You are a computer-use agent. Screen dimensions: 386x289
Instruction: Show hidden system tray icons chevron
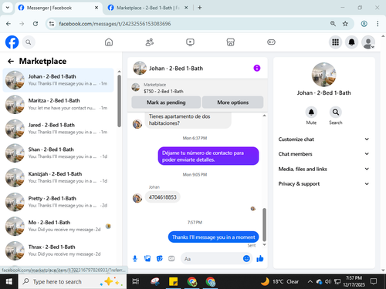(x=310, y=282)
